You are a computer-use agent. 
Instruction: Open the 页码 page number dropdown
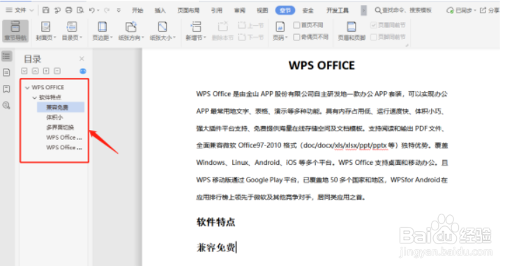tap(280, 31)
